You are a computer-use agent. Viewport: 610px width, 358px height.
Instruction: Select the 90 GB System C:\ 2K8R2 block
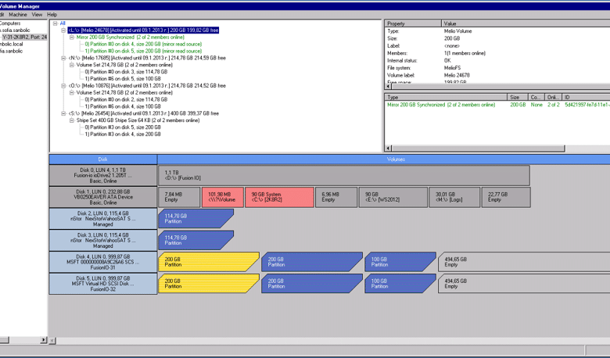[x=279, y=197]
